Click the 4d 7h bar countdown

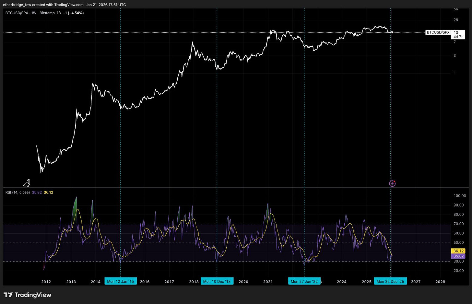[458, 37]
